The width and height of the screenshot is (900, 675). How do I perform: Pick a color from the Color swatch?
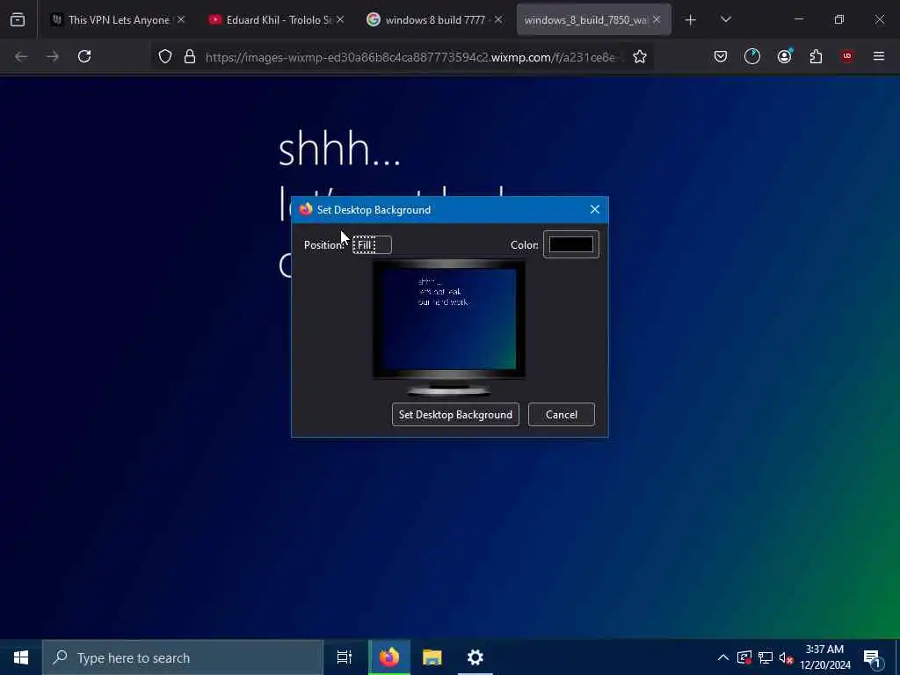(571, 244)
